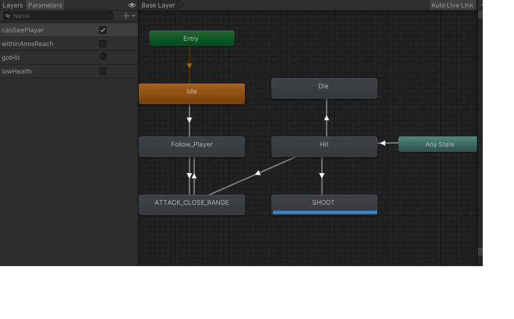The height and width of the screenshot is (319, 514).
Task: Uncheck the canSeePlayer checkbox
Action: click(x=103, y=30)
